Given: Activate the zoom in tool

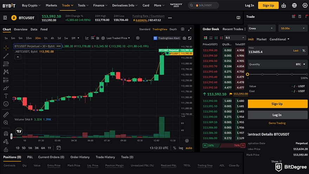Looking at the screenshot, I should (x=6, y=123).
